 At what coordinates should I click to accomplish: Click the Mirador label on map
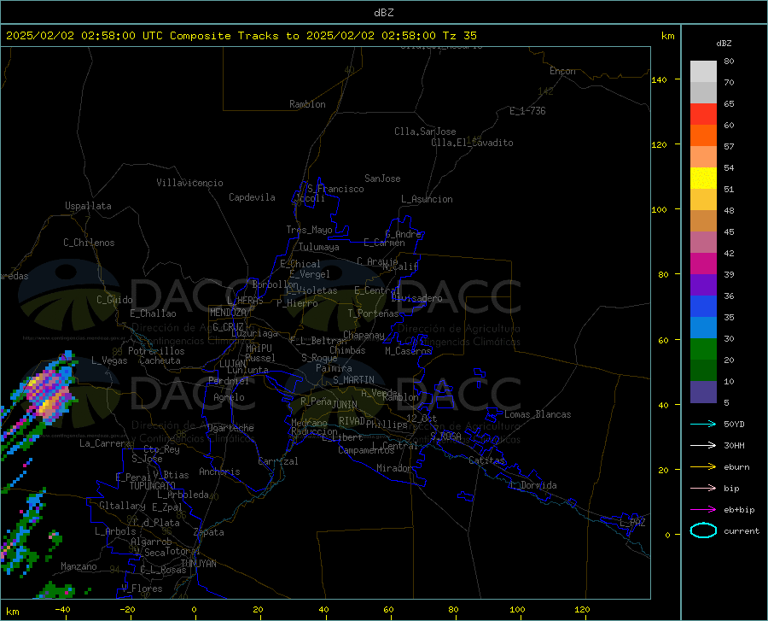click(x=394, y=468)
